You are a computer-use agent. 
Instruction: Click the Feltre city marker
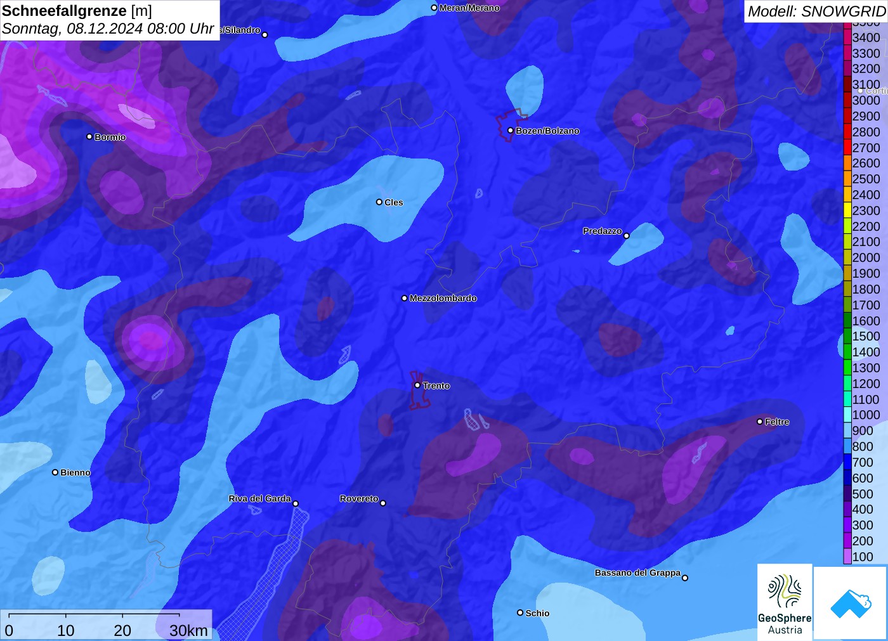click(760, 422)
